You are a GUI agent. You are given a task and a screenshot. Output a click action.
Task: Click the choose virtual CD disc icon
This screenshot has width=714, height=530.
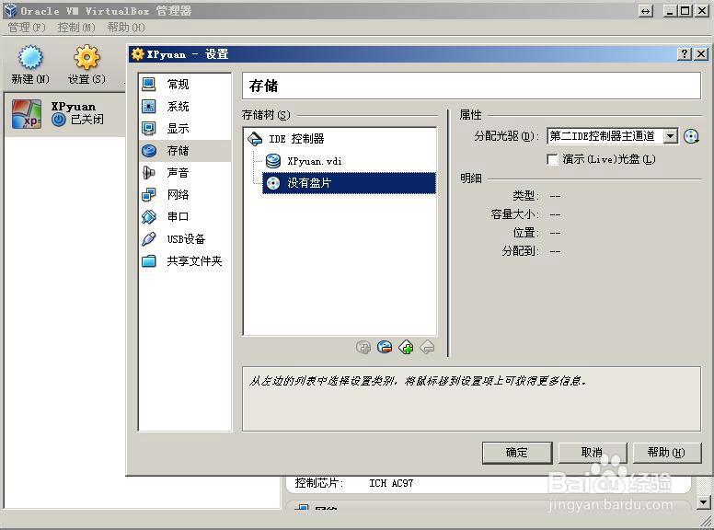click(x=691, y=136)
